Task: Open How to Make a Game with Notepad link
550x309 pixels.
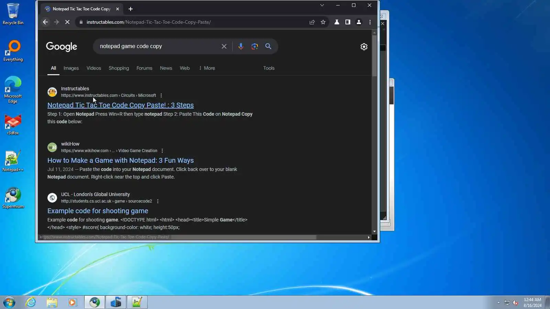Action: [x=121, y=160]
